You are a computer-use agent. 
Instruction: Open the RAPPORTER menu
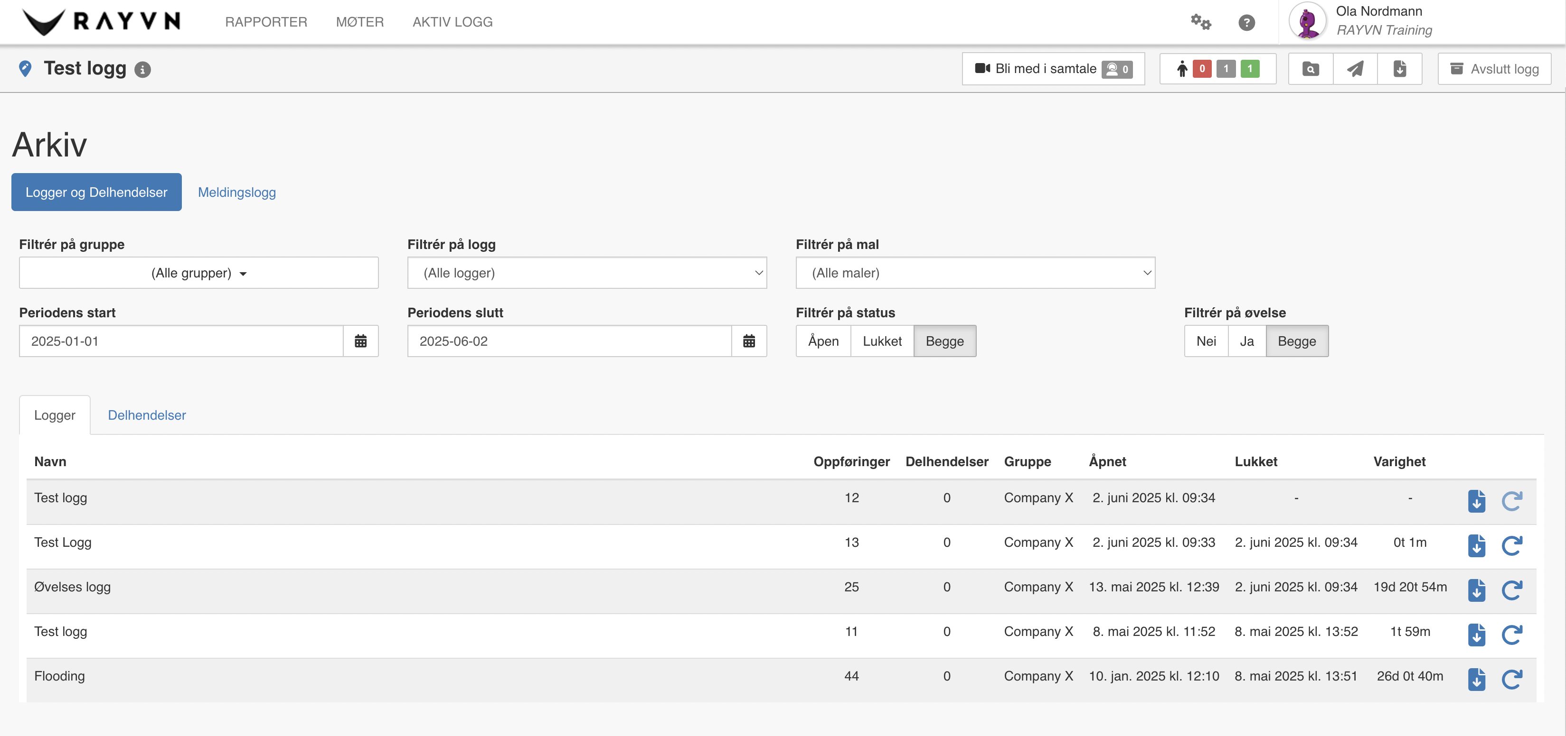(266, 22)
